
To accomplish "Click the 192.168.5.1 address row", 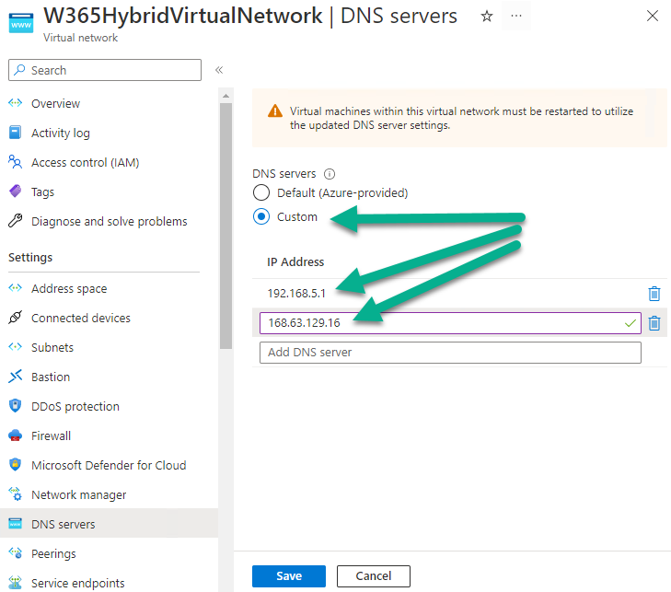I will pos(459,293).
